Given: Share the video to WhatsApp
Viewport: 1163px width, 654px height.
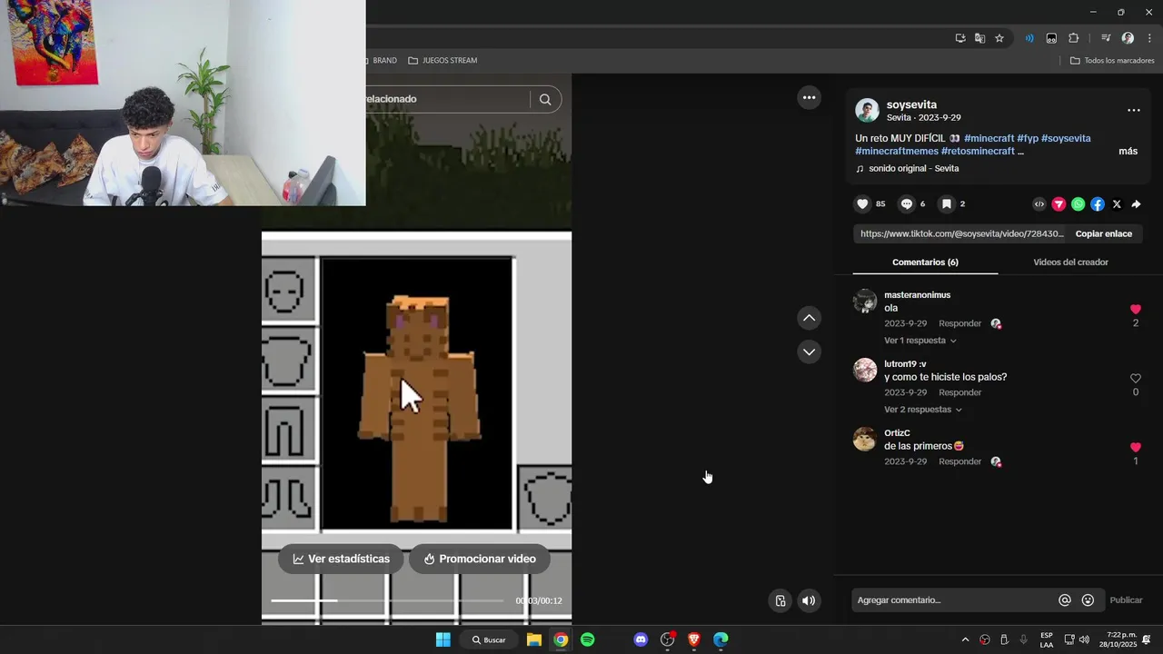Looking at the screenshot, I should click(x=1078, y=204).
